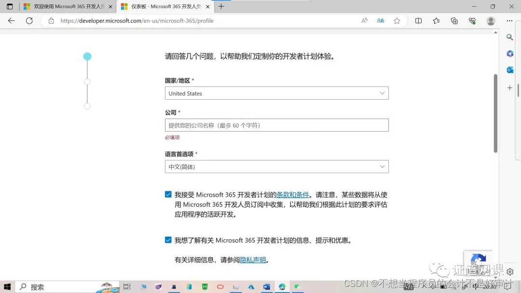Image resolution: width=521 pixels, height=293 pixels.
Task: Add a new sidebar app
Action: coord(510,88)
